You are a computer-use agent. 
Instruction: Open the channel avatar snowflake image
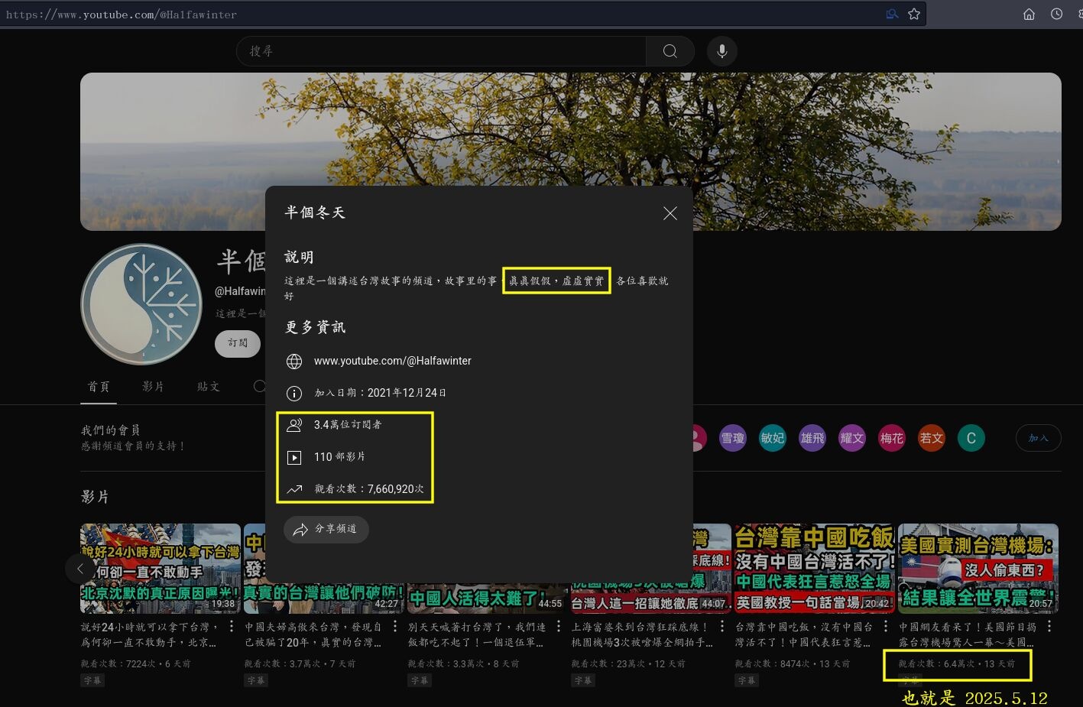tap(141, 304)
